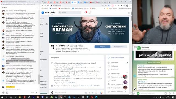Open Windows taskbar search
This screenshot has height=99, width=176.
tap(7, 97)
